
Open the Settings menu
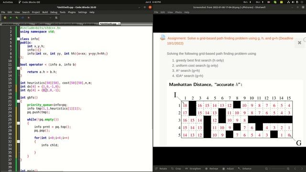pos(83,12)
